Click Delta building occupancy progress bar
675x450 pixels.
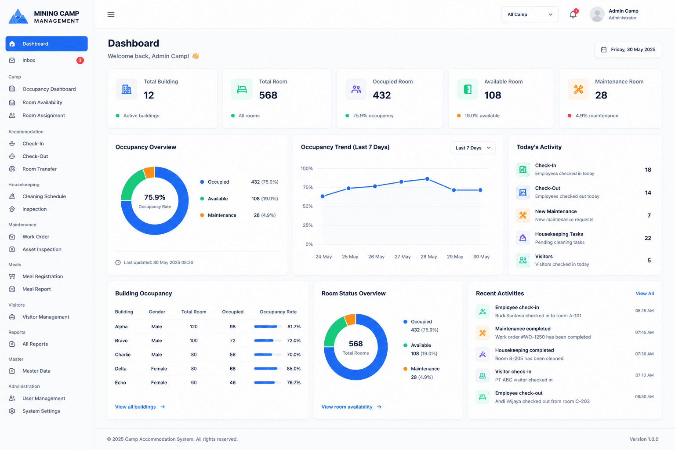268,369
